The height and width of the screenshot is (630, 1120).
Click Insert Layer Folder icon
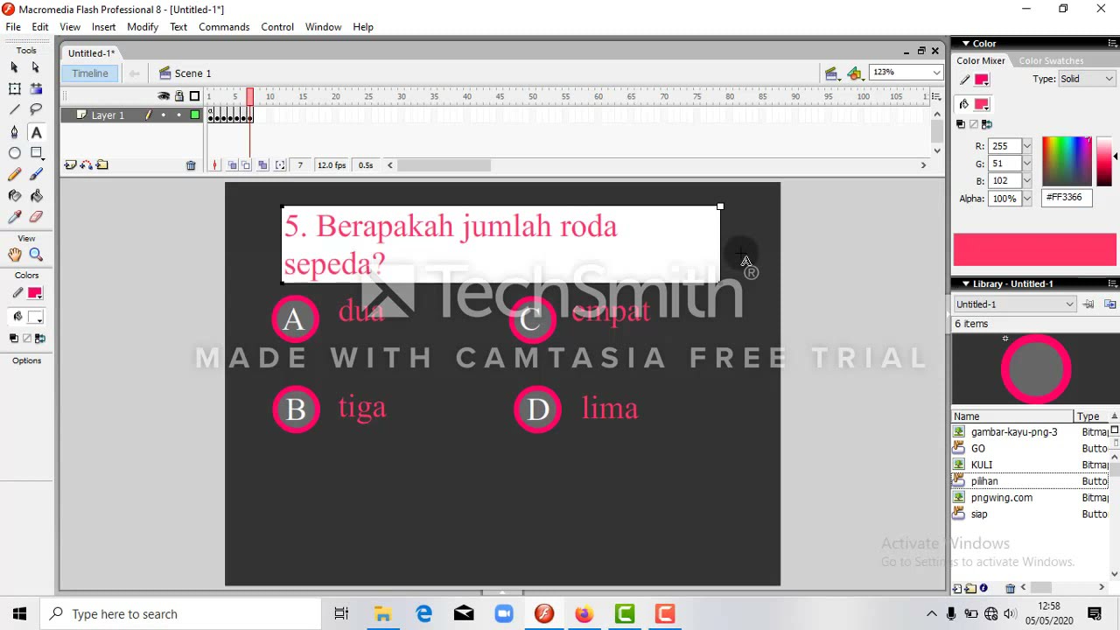pos(102,164)
